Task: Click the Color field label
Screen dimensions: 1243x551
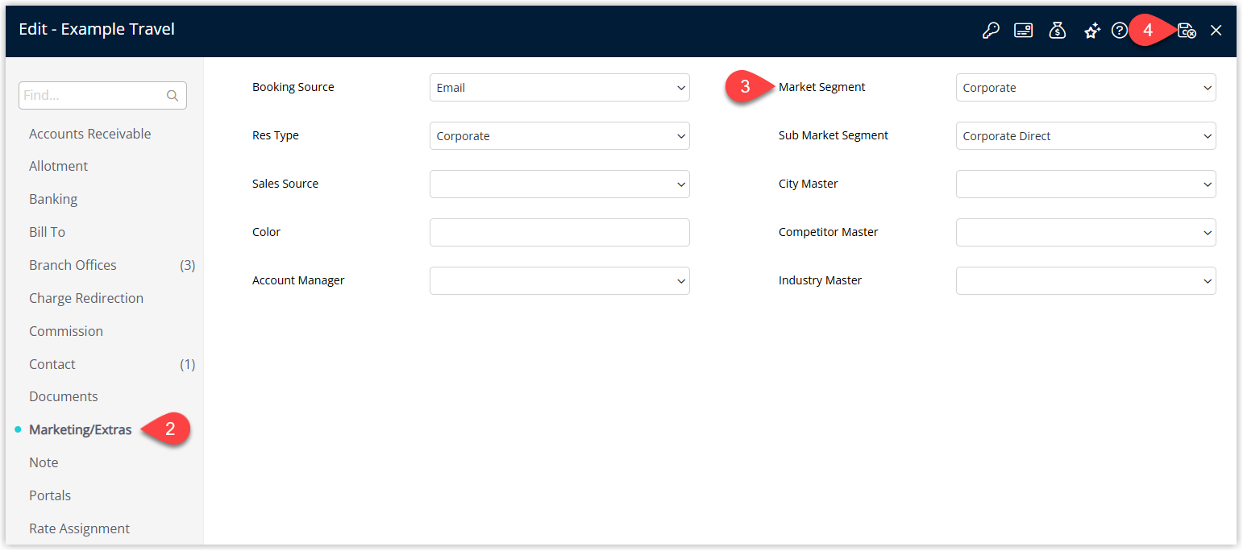Action: [267, 232]
